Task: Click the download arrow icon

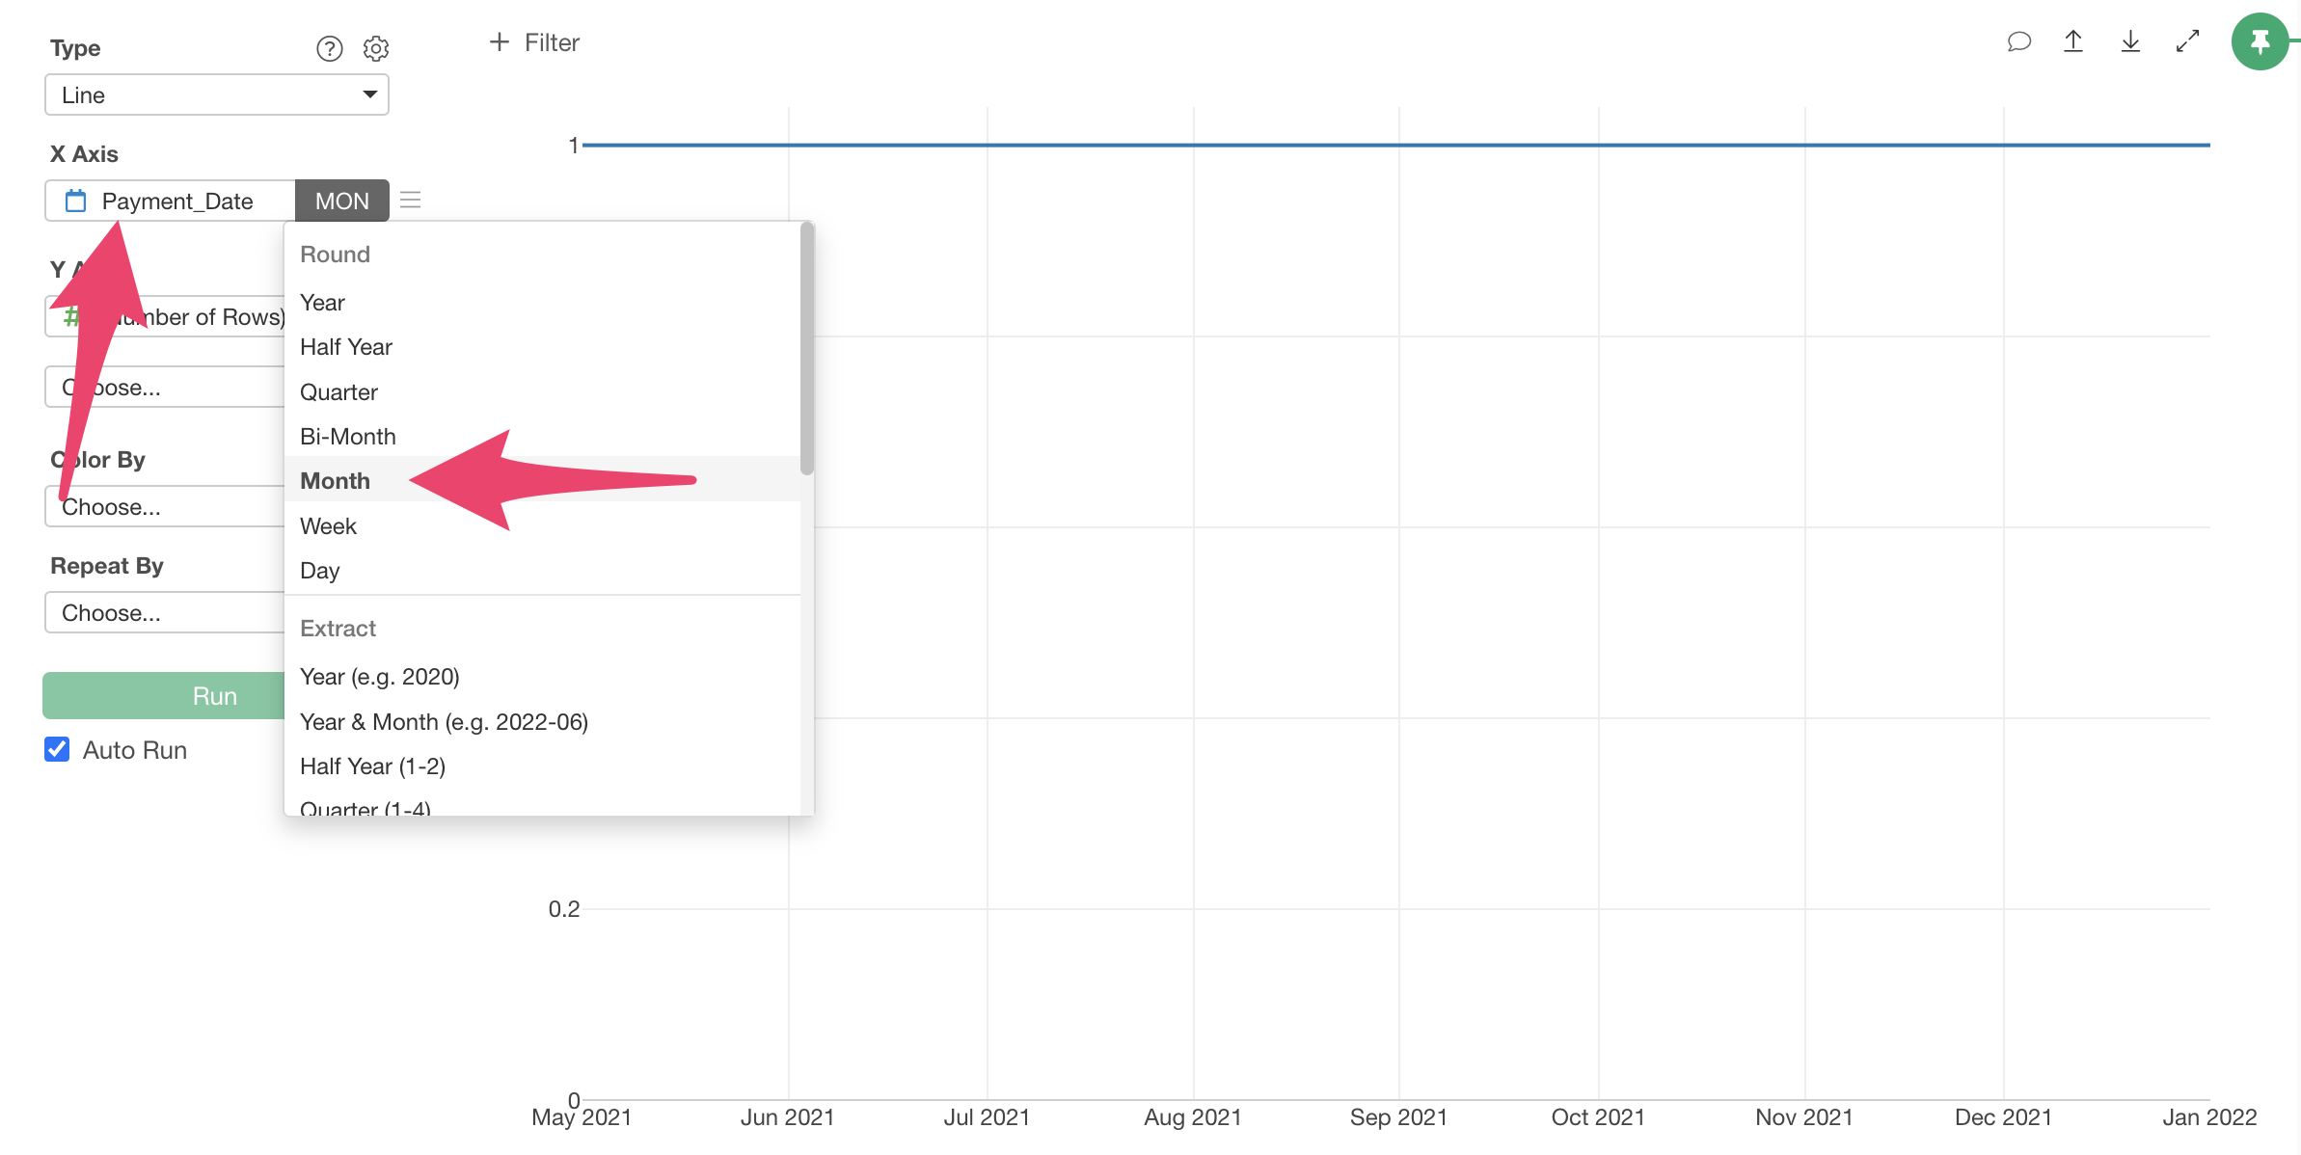Action: tap(2130, 41)
